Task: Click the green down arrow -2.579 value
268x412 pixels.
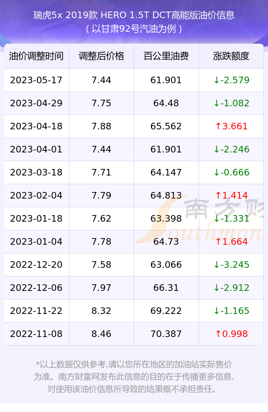Action: coord(231,80)
